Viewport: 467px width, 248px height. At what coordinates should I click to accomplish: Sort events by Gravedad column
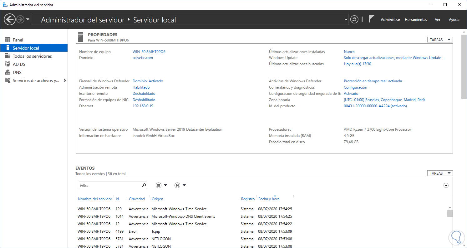pos(137,199)
